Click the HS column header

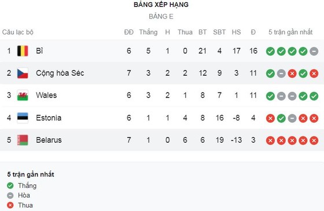(236, 32)
